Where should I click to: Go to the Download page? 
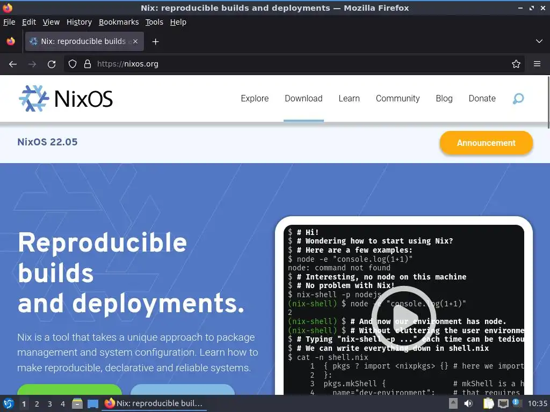coord(303,99)
